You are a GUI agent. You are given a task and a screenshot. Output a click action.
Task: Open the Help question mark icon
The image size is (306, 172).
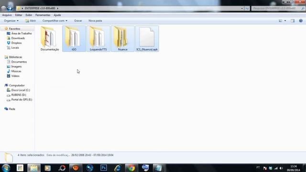coord(301,21)
